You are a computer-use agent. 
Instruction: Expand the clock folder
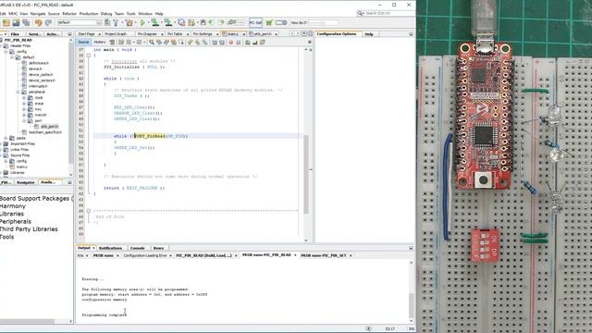tap(24, 98)
